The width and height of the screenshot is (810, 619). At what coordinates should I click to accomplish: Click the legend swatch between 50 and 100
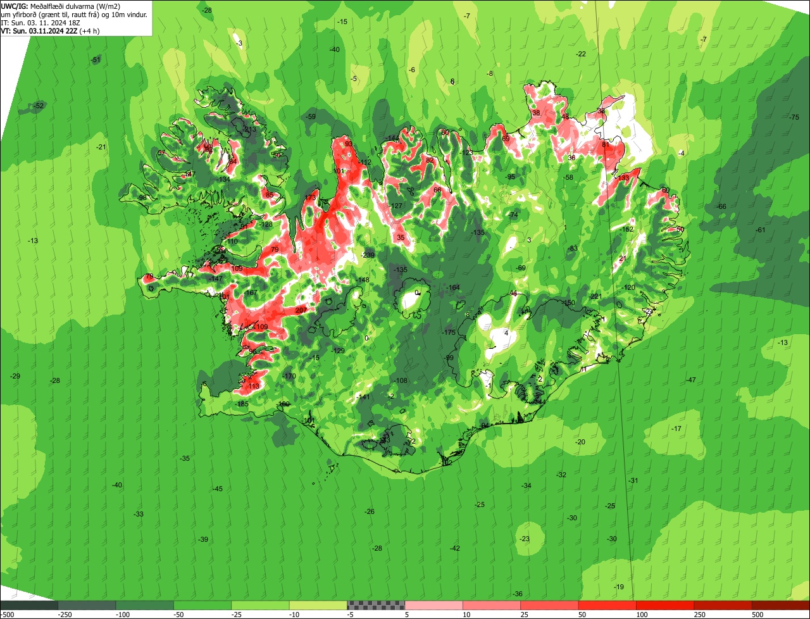point(607,605)
